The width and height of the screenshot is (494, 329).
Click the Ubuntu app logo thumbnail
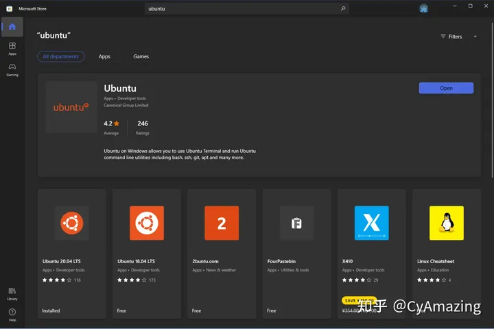tap(71, 107)
